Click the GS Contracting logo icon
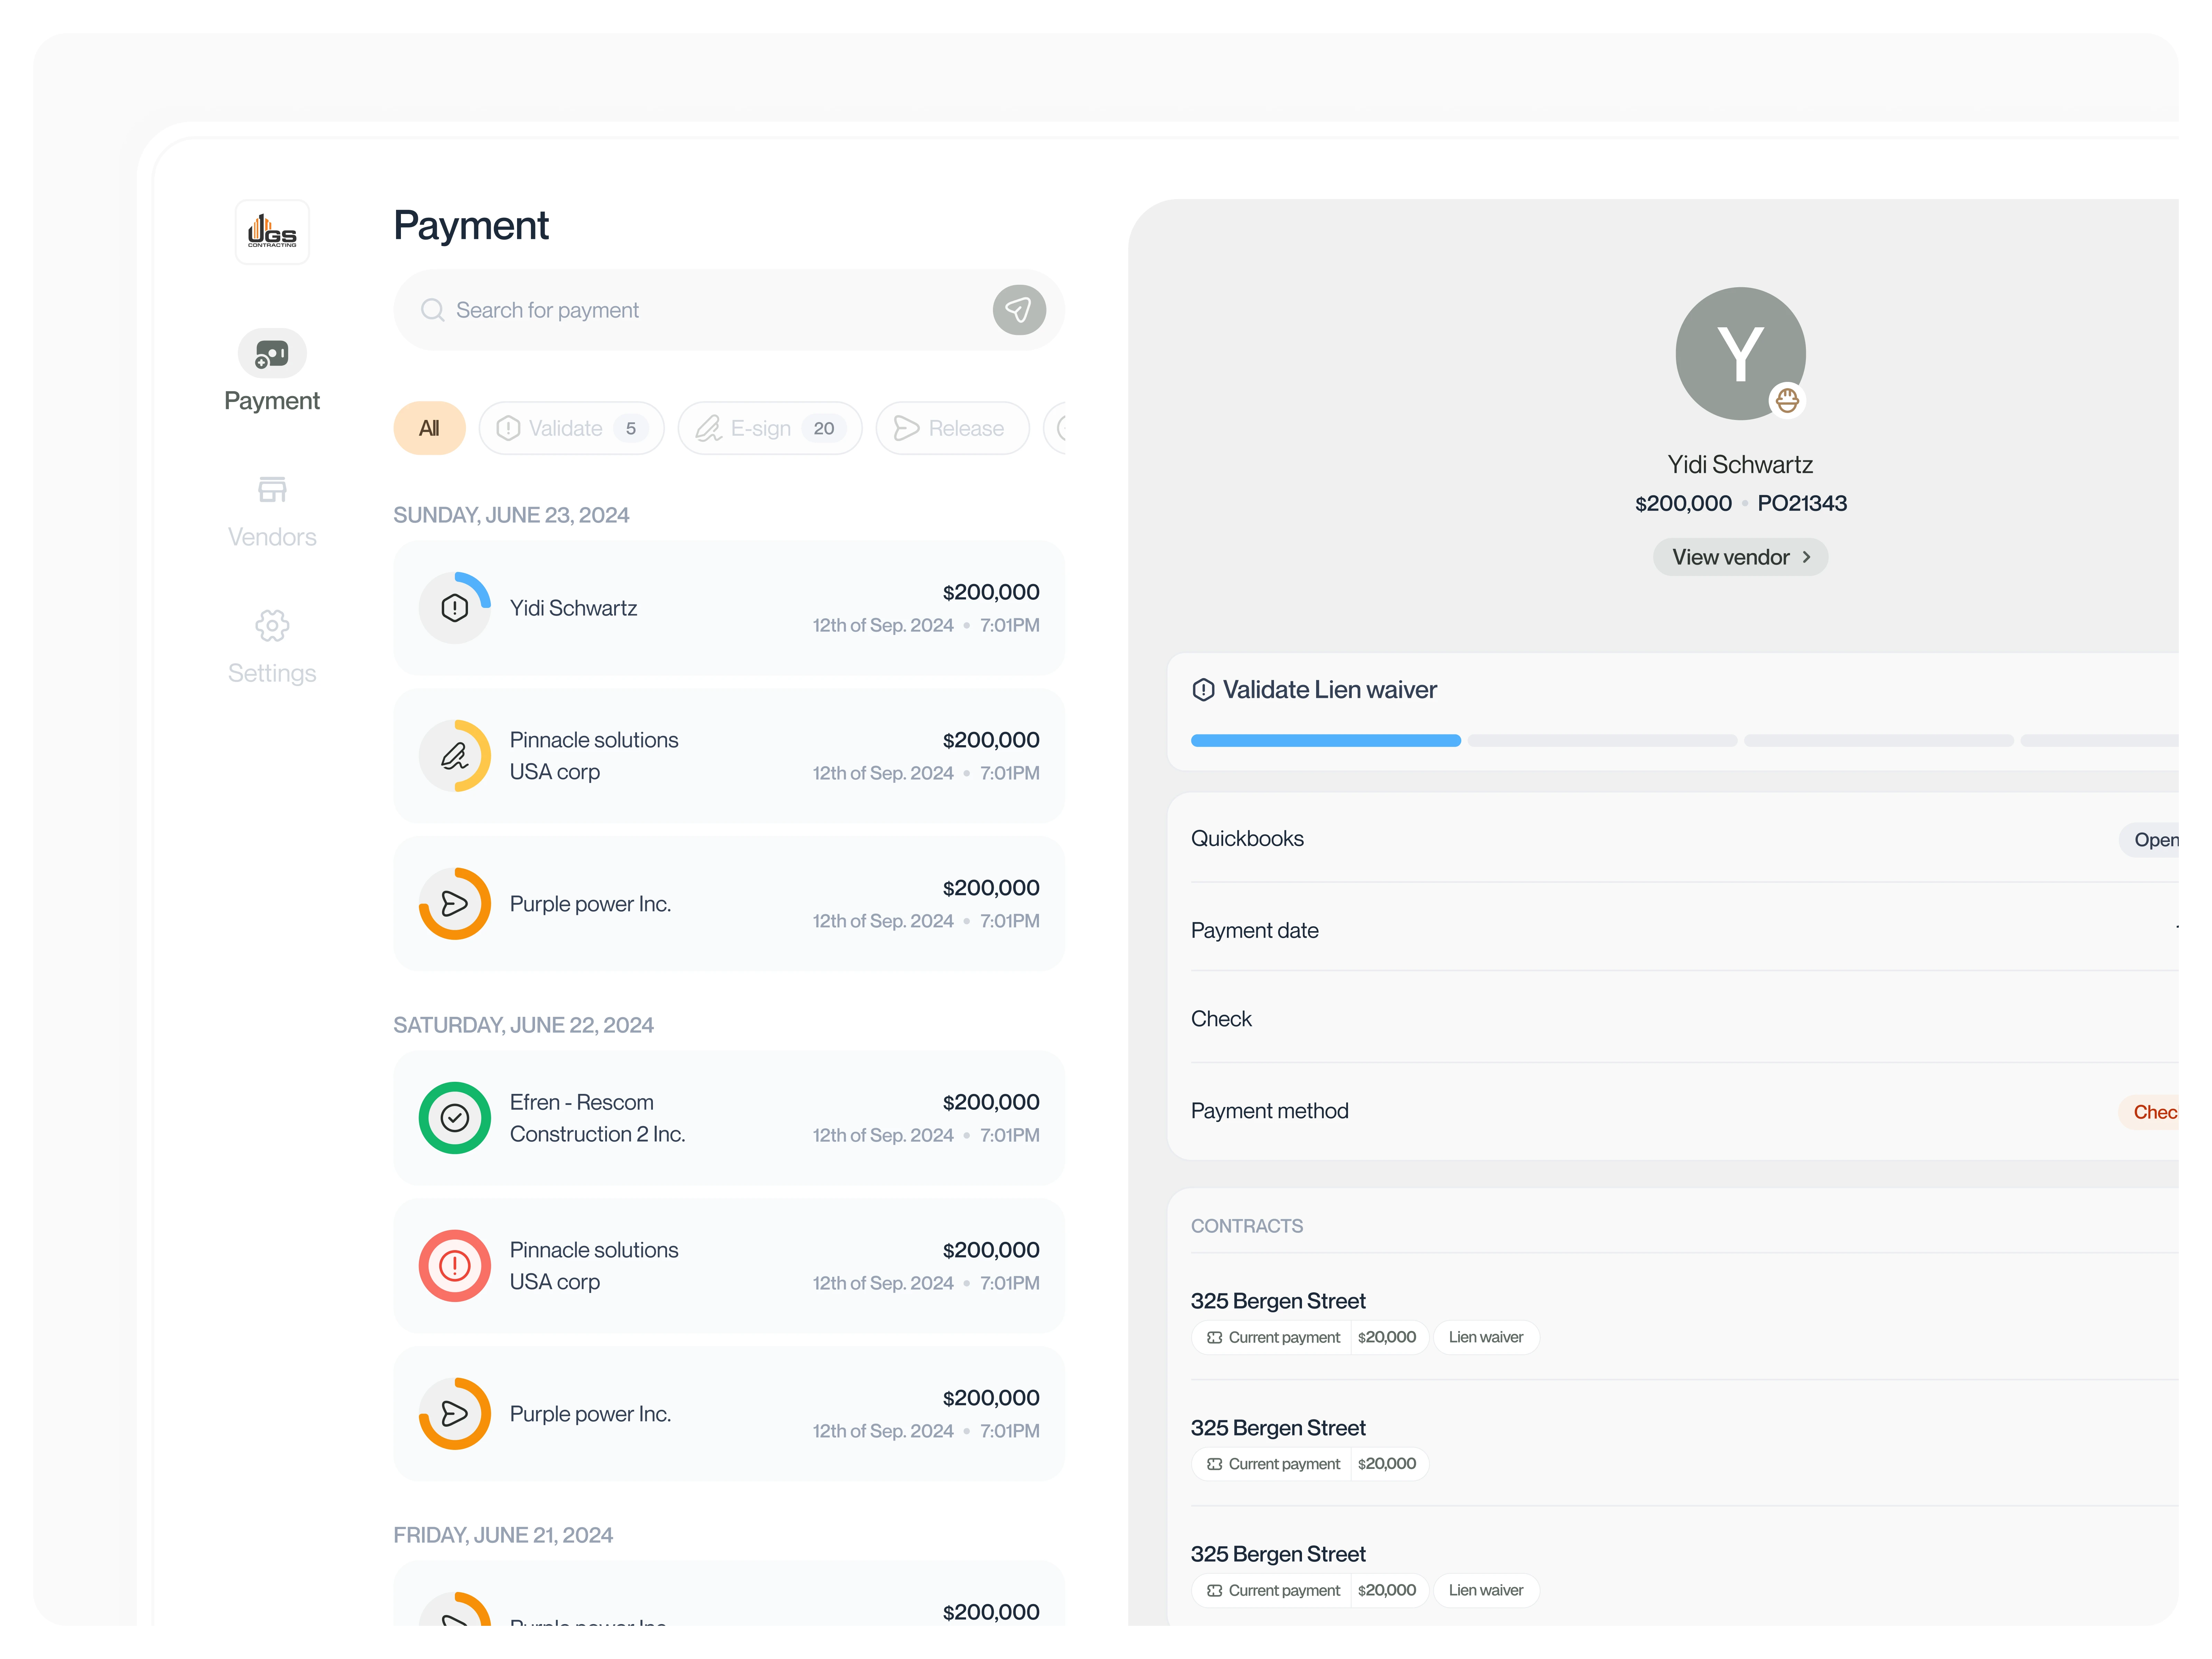2212x1659 pixels. 272,232
